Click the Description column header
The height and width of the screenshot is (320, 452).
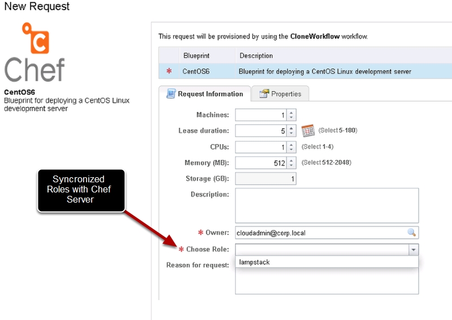(x=256, y=56)
